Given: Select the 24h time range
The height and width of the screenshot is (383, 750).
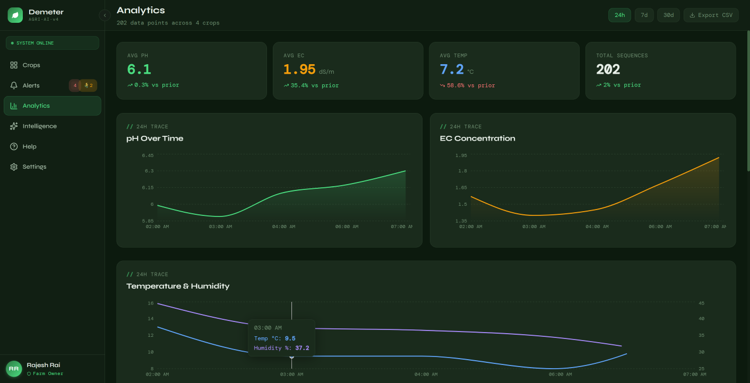Looking at the screenshot, I should pyautogui.click(x=619, y=15).
